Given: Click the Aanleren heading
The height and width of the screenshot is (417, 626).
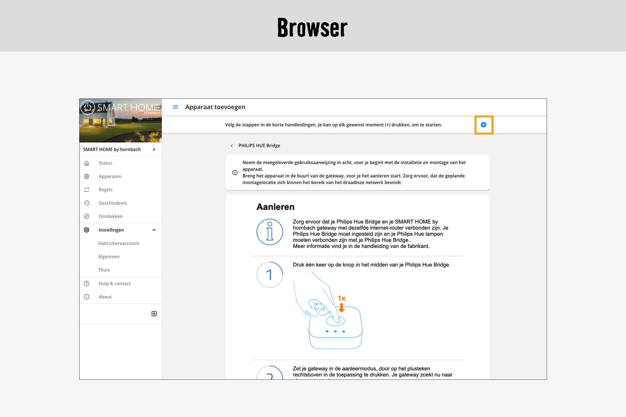Looking at the screenshot, I should pyautogui.click(x=275, y=207).
